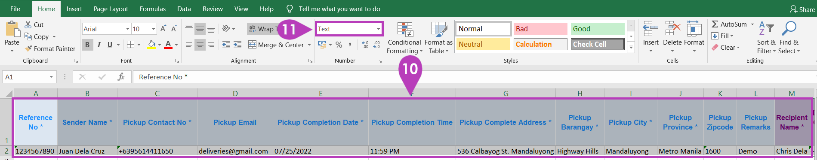Click the Accounting Number Format icon
Image resolution: width=817 pixels, height=160 pixels.
pyautogui.click(x=322, y=45)
